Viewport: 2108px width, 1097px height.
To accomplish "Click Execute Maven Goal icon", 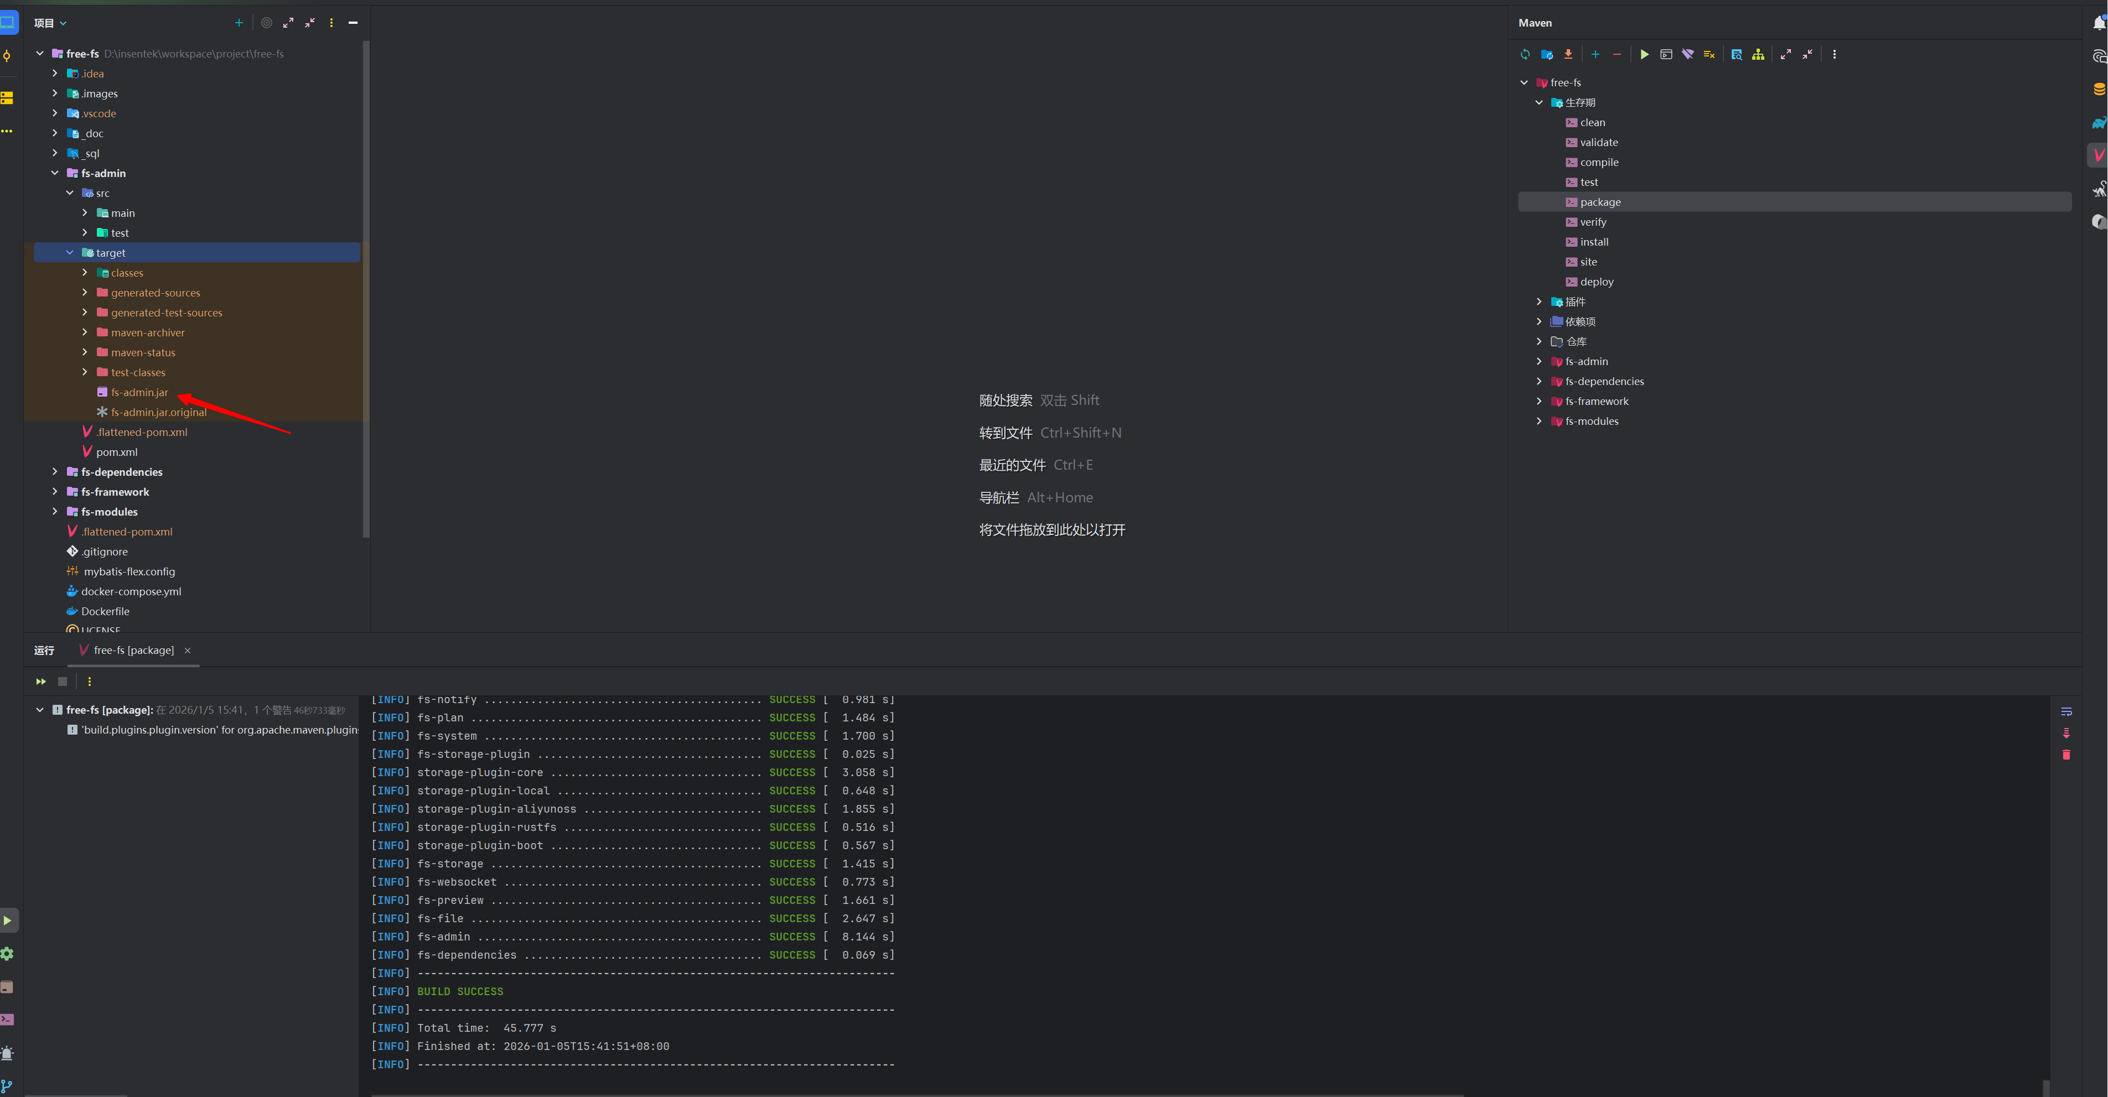I will pos(1666,54).
